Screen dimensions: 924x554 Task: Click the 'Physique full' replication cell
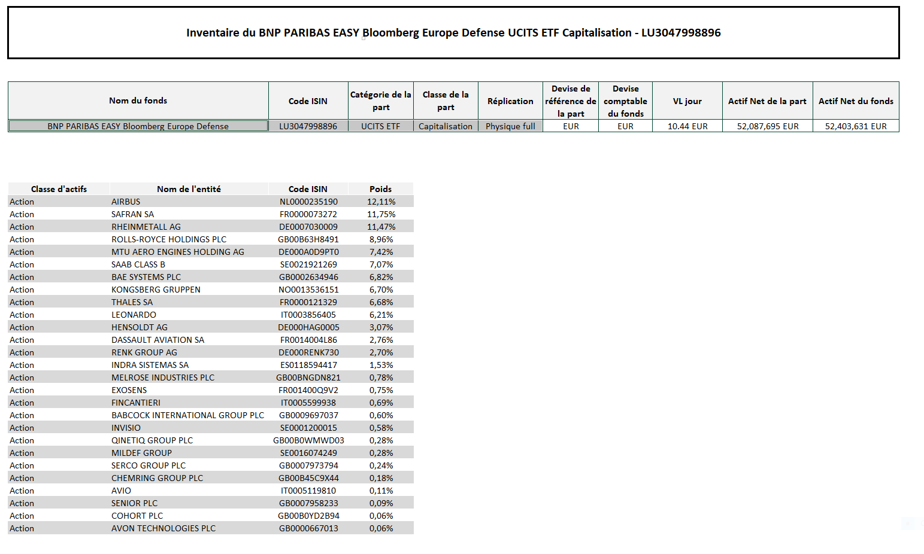coord(510,126)
